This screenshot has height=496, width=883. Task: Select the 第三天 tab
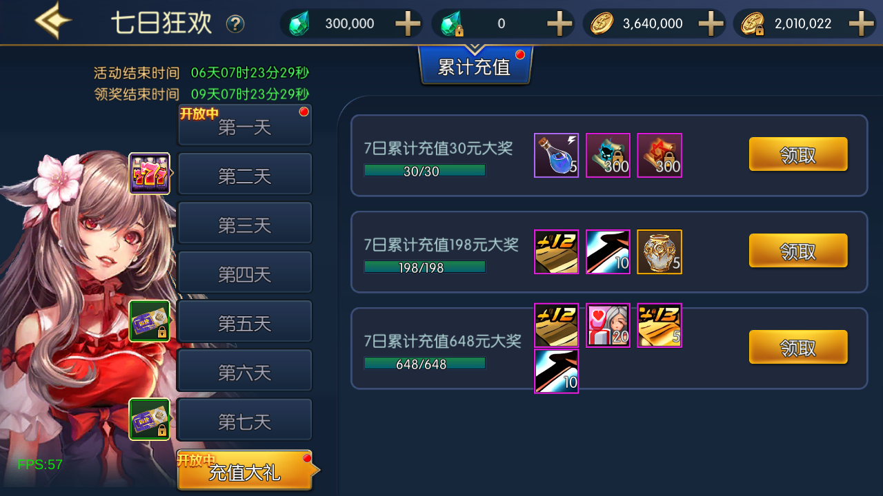[245, 225]
